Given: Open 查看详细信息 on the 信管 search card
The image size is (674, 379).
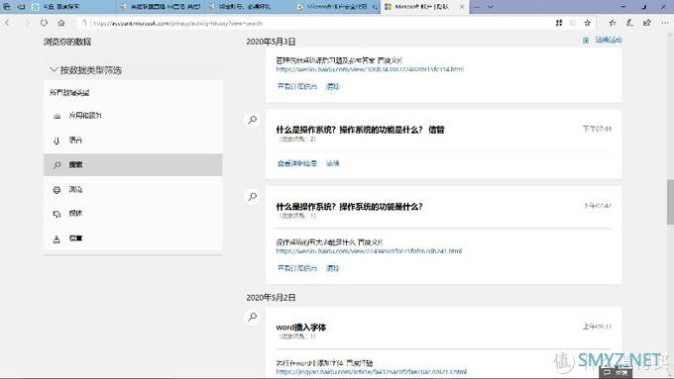Looking at the screenshot, I should [297, 163].
